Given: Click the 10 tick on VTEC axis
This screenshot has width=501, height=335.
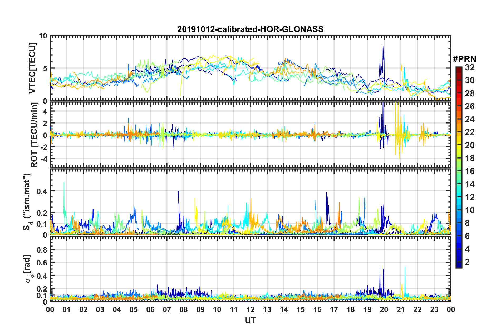Looking at the screenshot, I should pos(43,36).
